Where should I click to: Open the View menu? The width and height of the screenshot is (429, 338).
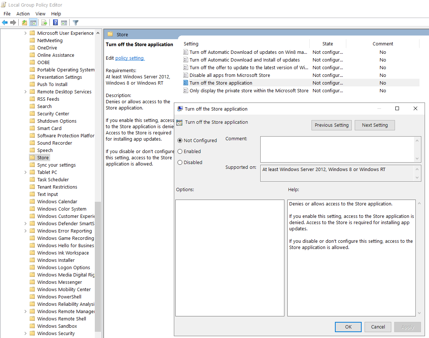[x=40, y=14]
